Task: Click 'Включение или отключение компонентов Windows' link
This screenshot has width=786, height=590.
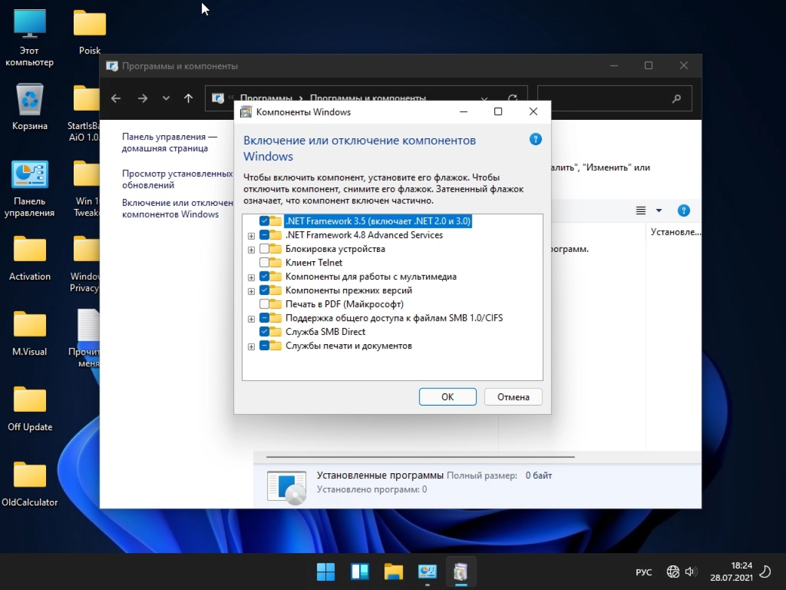Action: point(177,208)
